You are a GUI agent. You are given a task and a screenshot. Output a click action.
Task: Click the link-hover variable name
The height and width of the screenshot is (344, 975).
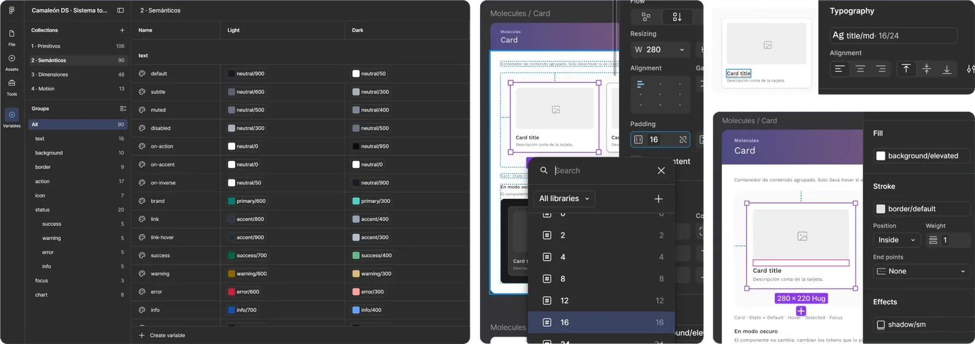click(x=162, y=237)
